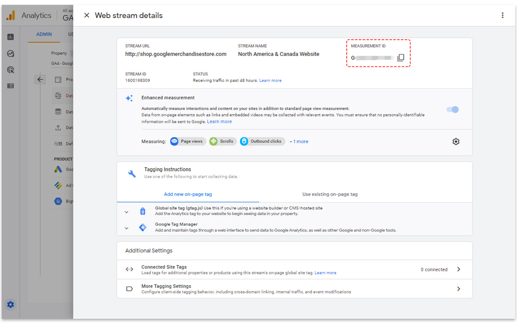Open the three-dot more options menu
The width and height of the screenshot is (517, 324).
503,15
